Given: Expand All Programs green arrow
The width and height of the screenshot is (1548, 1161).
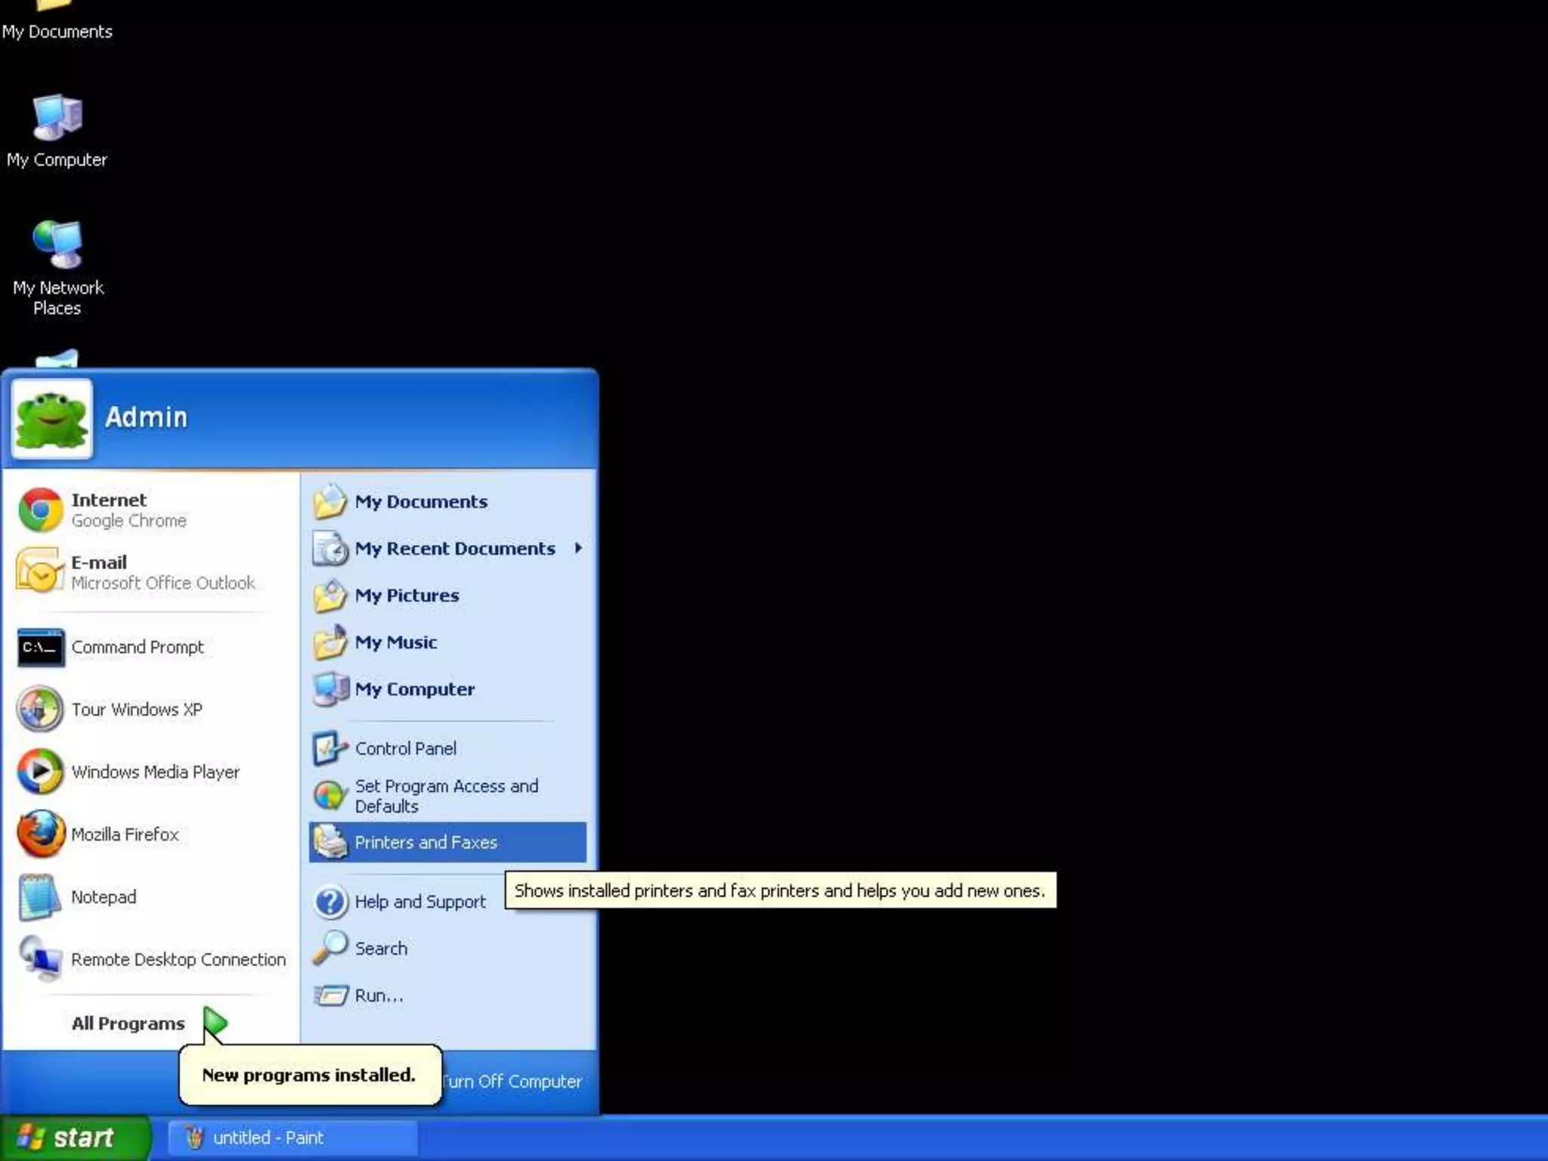Looking at the screenshot, I should (215, 1023).
